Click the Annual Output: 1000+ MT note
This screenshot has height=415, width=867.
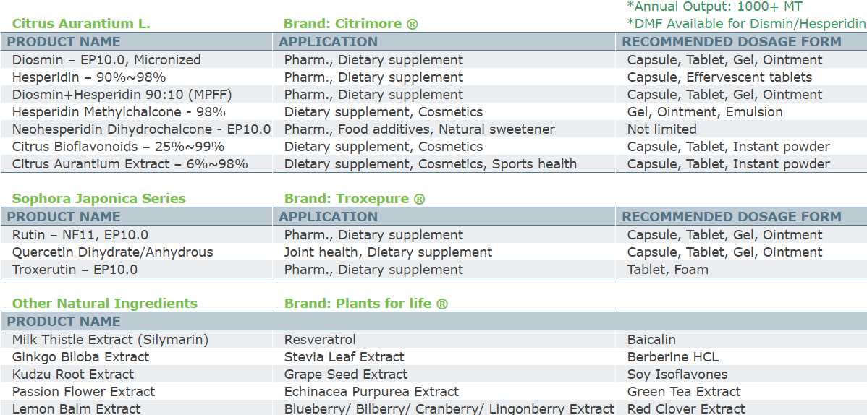point(714,7)
